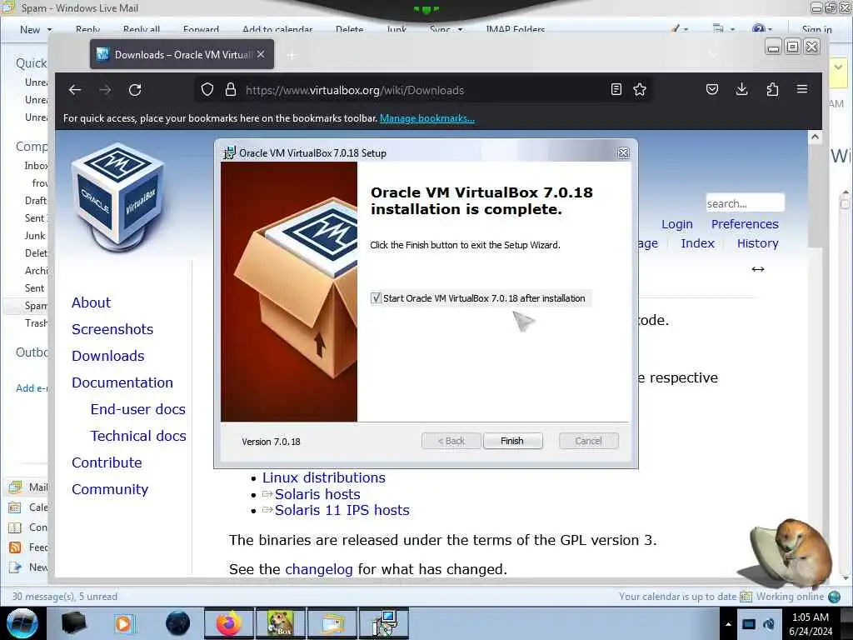The height and width of the screenshot is (640, 853).
Task: Click the VirtualBox search box
Action: [745, 203]
